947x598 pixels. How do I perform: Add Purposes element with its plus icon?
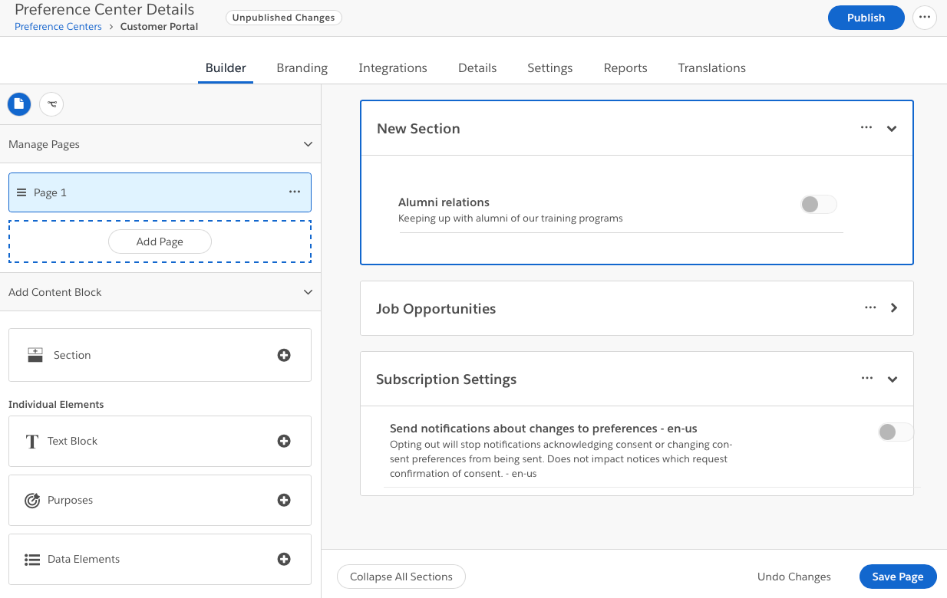click(284, 500)
